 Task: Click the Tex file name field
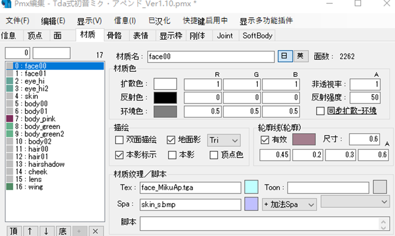pos(190,188)
